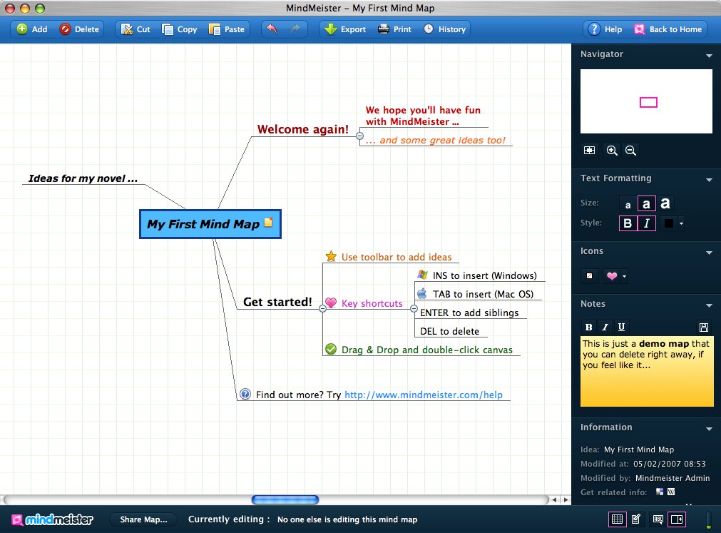Image resolution: width=721 pixels, height=533 pixels.
Task: Click the red Undo arrow
Action: pyautogui.click(x=272, y=29)
